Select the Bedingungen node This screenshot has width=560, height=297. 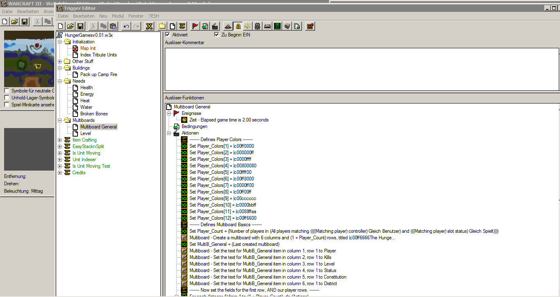point(195,126)
